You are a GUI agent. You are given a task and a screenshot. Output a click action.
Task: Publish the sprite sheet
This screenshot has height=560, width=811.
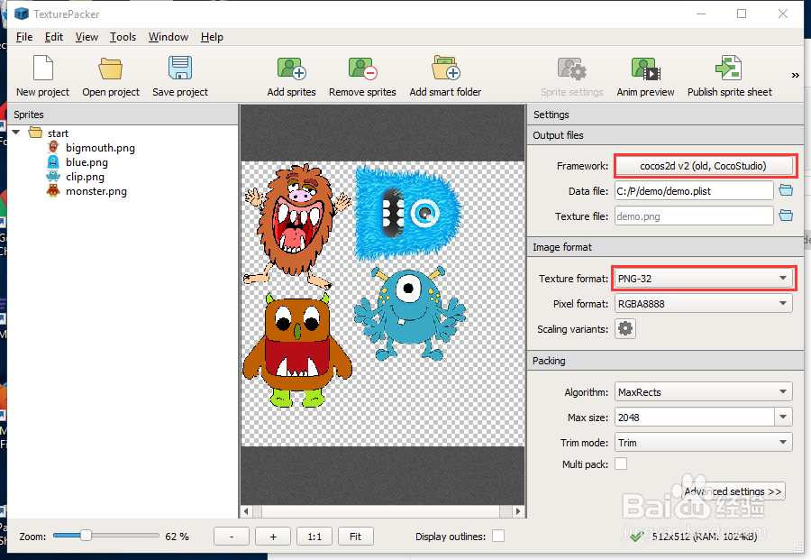click(729, 76)
